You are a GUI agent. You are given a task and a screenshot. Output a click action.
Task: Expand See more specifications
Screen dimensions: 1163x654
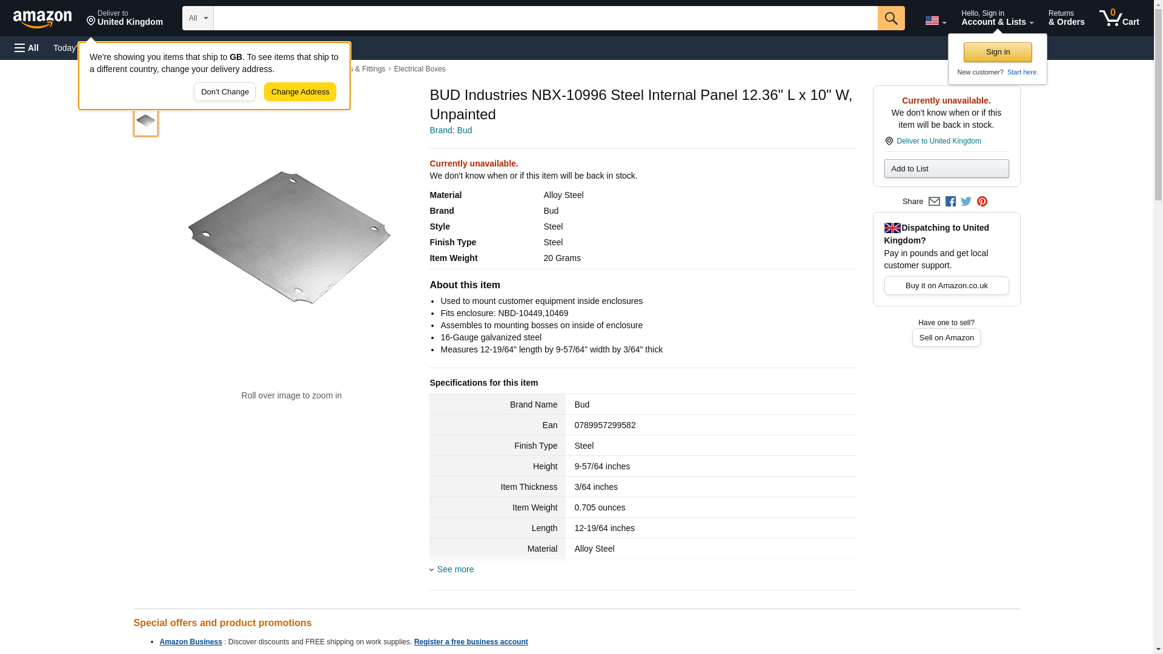tap(455, 569)
